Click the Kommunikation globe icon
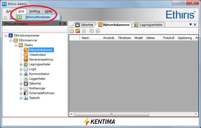201x128 pixels. click(x=26, y=74)
